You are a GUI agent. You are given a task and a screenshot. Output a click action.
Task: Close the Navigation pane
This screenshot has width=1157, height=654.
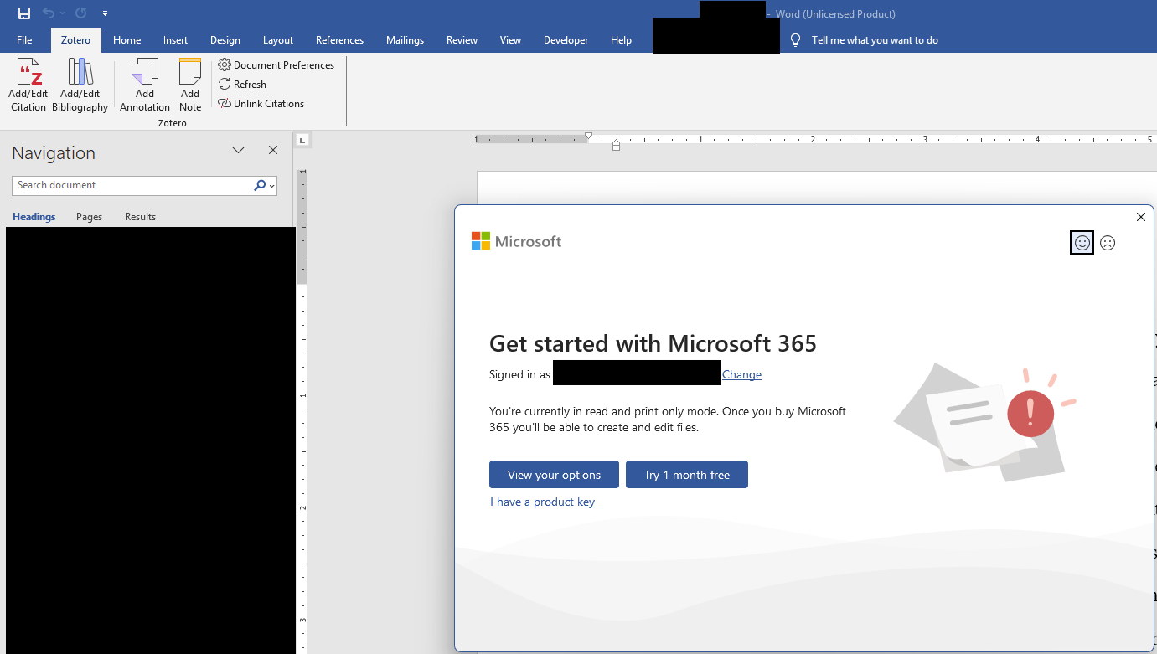point(272,150)
